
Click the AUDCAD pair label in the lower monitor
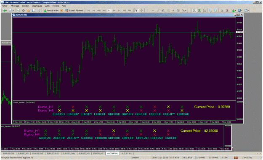(x=45, y=138)
